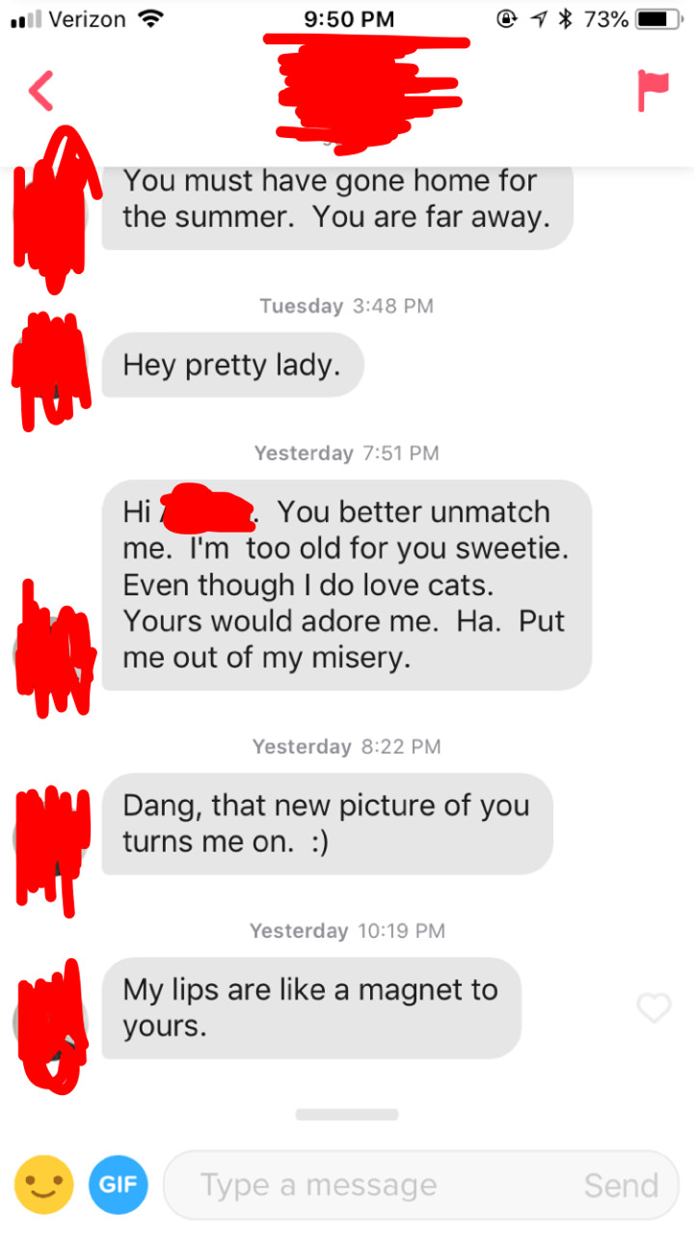Tap the far away message bubble
Screen dimensions: 694x1235
[x=337, y=206]
